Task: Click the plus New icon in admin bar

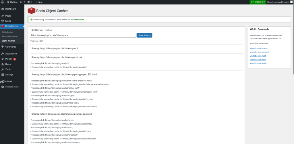Action: [36, 2]
